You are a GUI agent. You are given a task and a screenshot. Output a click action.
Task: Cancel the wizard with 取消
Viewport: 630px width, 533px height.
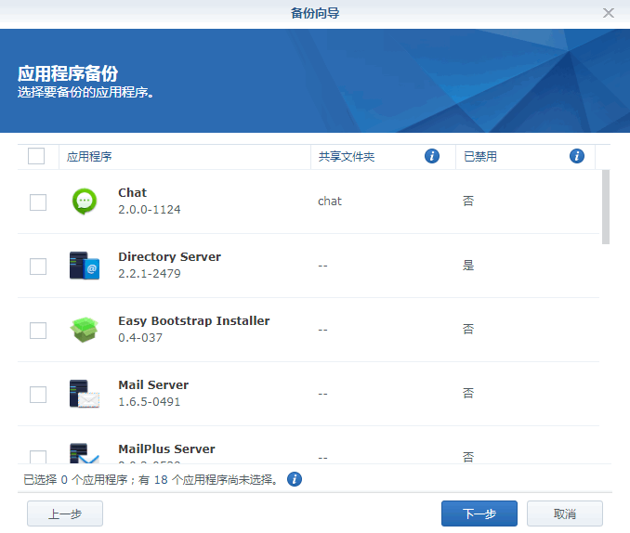click(x=565, y=513)
